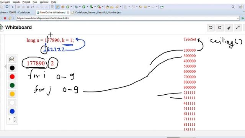This screenshot has width=245, height=138.
Task: Switch to Codeforces_Nearest_Beautiful_Number.java tab
Action: click(96, 12)
